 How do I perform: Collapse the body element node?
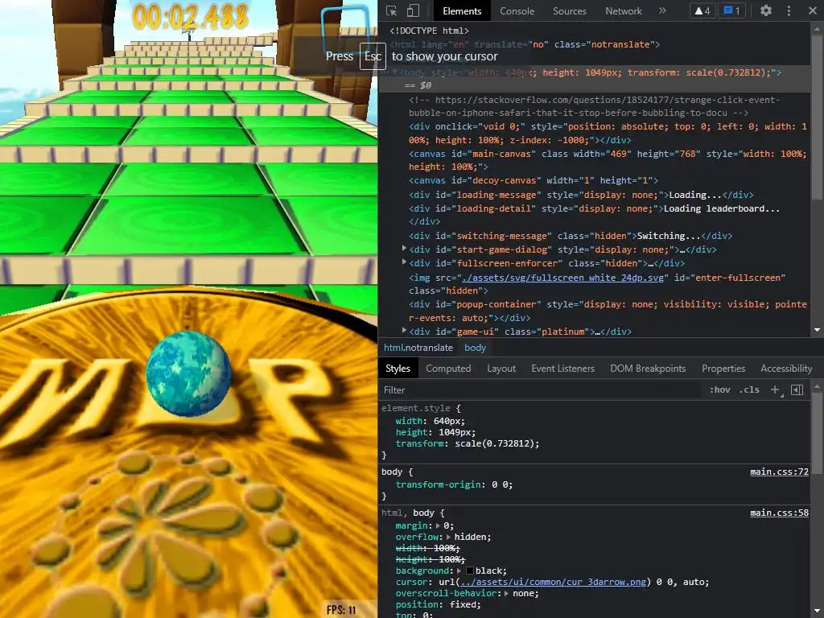394,72
